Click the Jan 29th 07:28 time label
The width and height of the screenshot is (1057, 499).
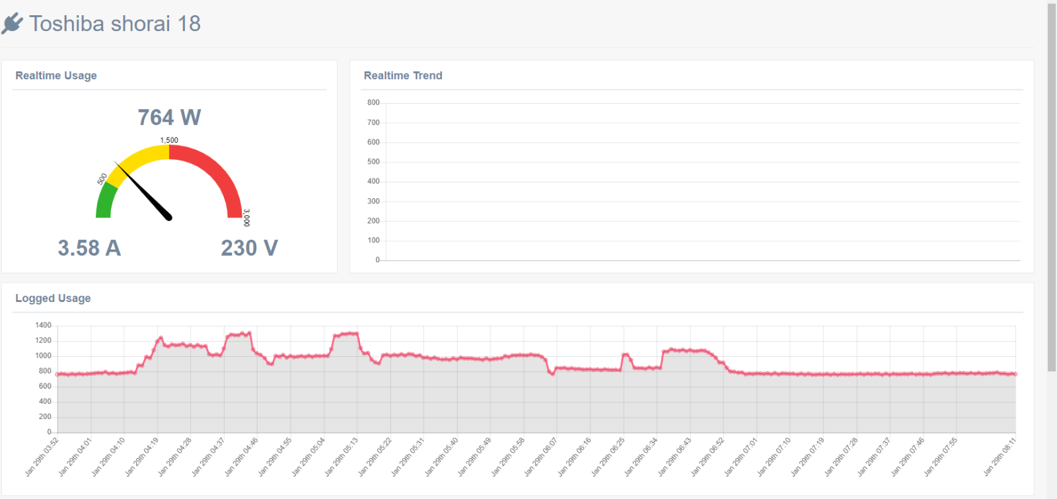(x=840, y=457)
